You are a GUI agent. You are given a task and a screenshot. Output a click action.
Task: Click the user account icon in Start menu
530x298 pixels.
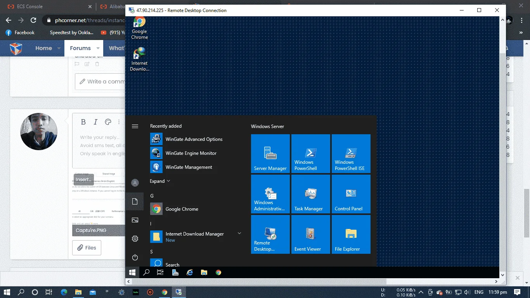coord(135,183)
